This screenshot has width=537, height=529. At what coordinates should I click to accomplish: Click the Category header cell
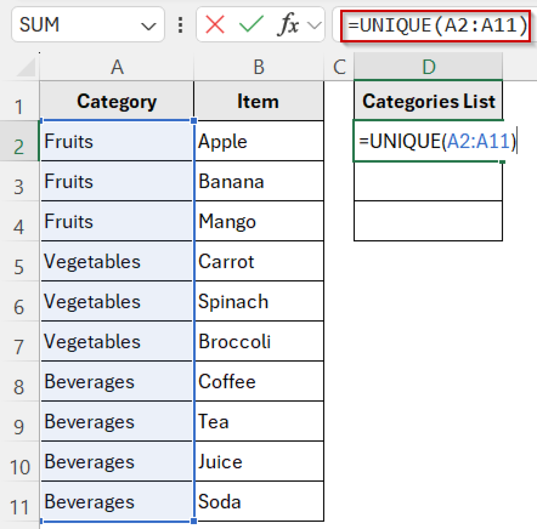117,102
